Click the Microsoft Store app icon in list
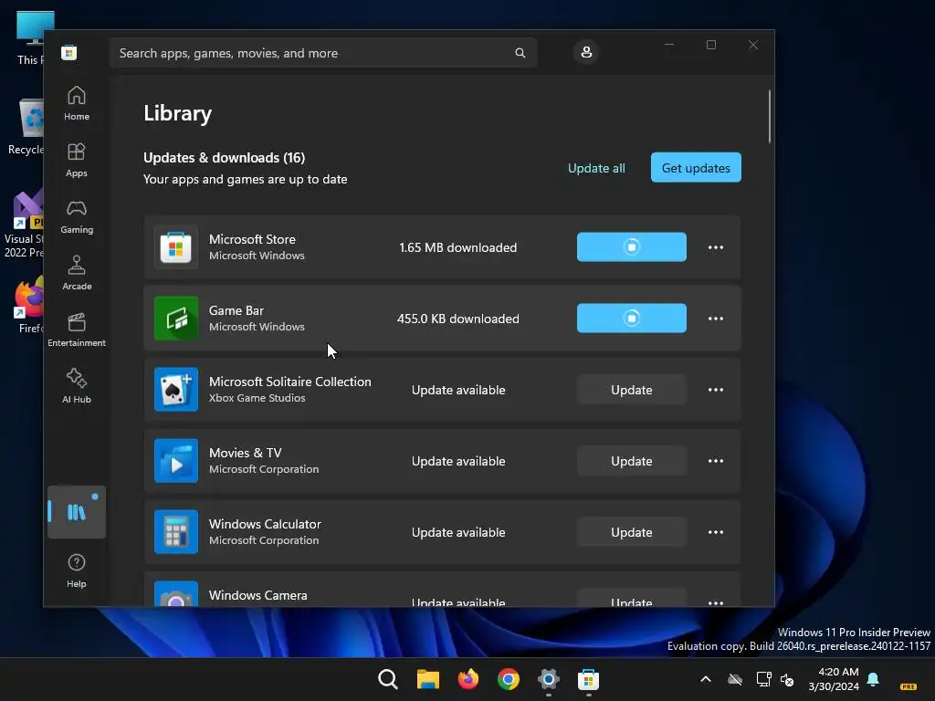The height and width of the screenshot is (701, 935). [176, 247]
